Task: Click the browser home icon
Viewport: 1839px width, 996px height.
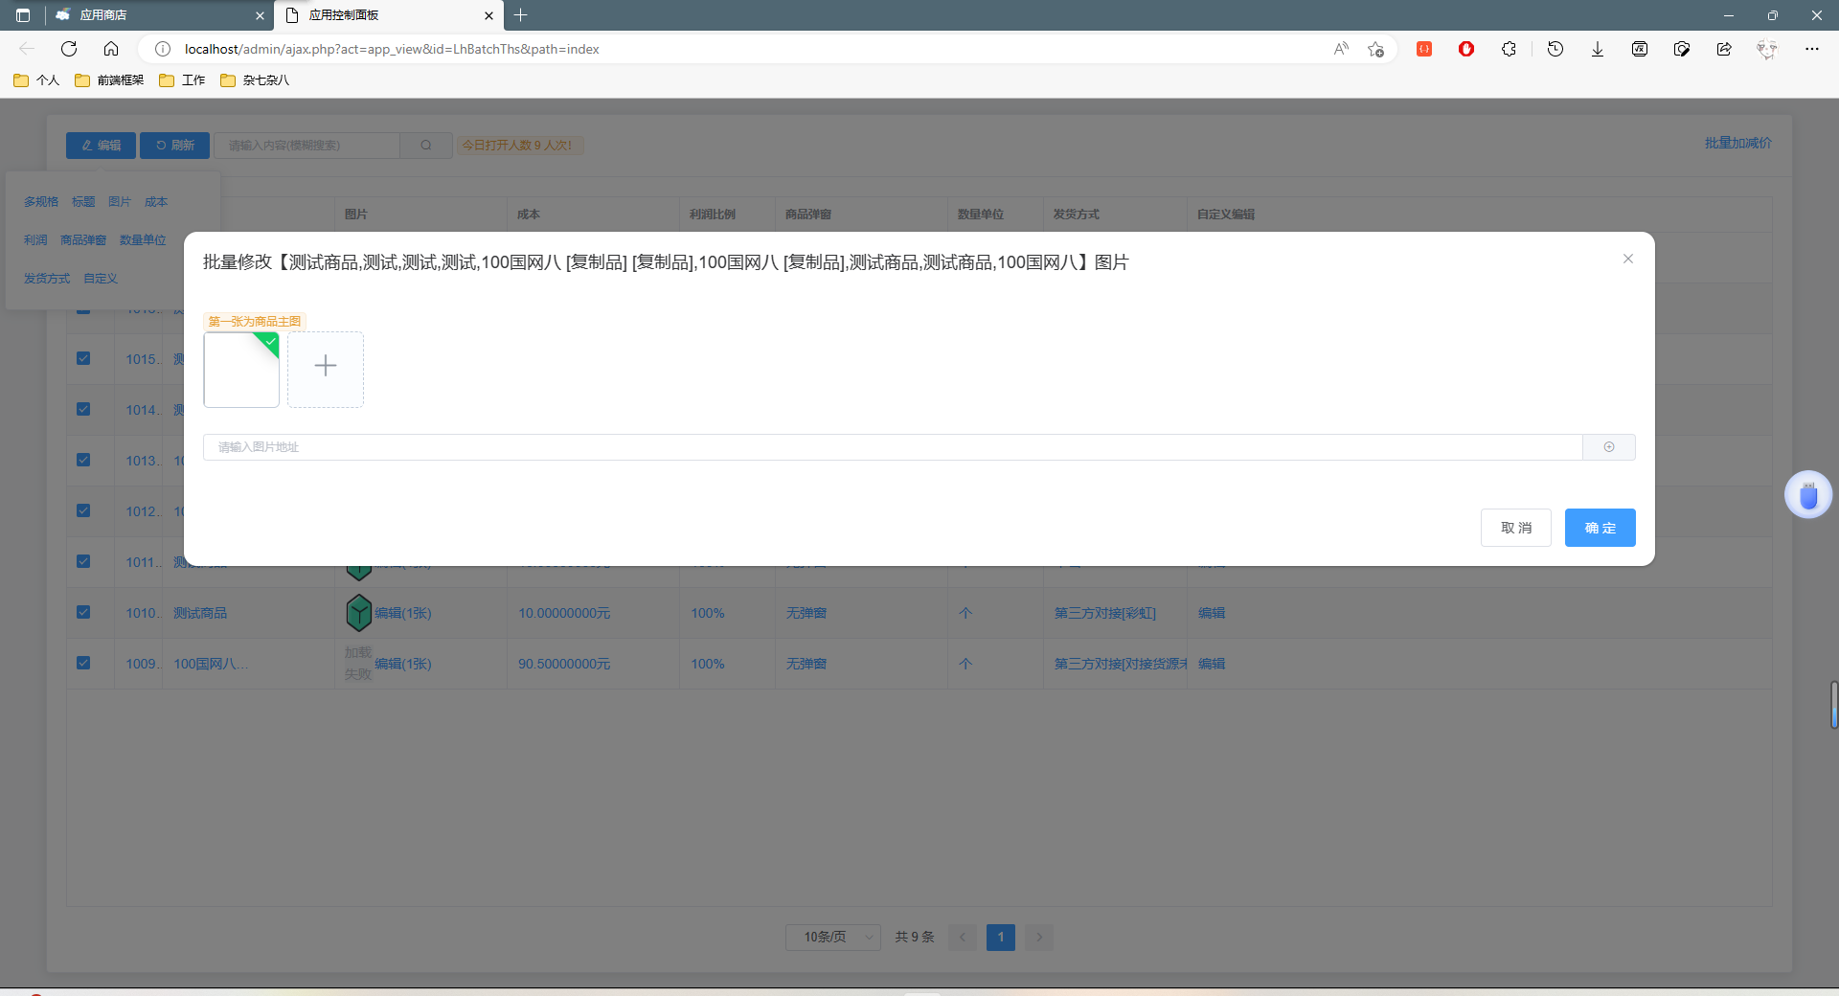Action: point(111,49)
